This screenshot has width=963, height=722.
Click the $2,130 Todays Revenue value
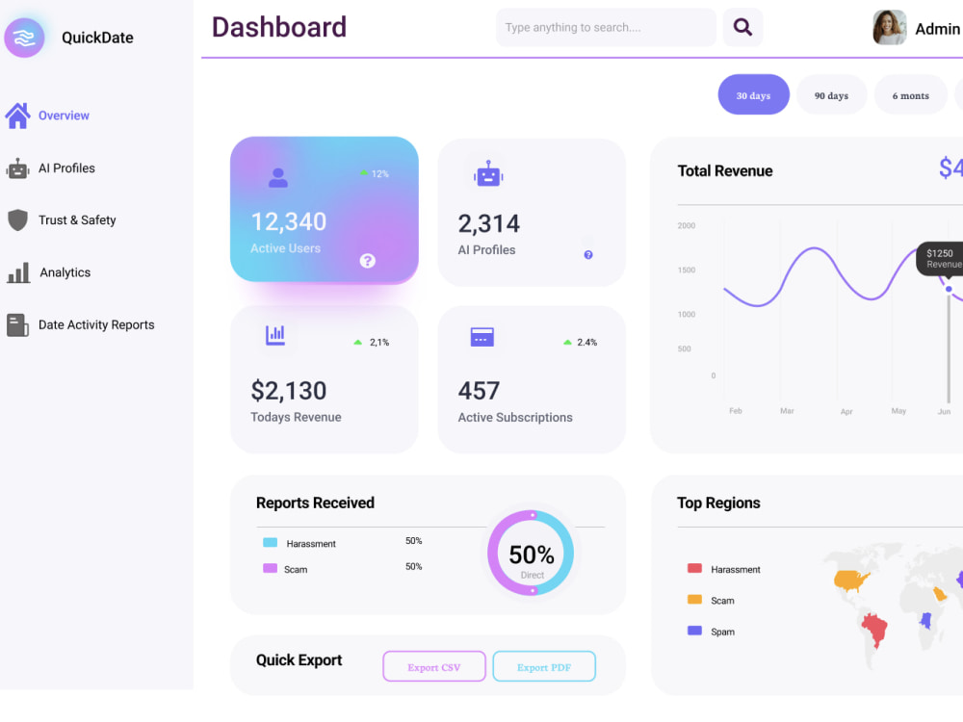point(289,391)
